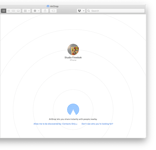
Task: Click the Edit Tags toolbar button
Action: [x=53, y=11]
